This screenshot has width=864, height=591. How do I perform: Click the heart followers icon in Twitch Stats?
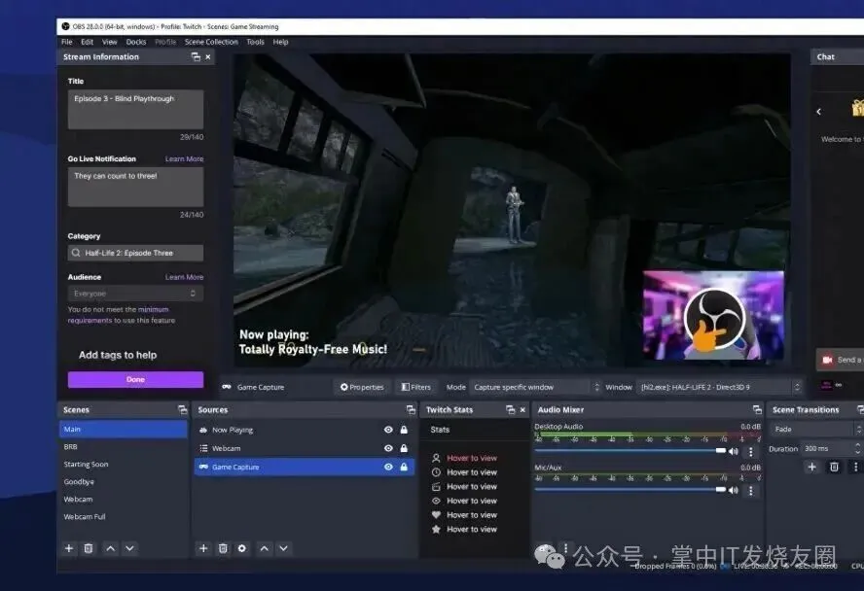pyautogui.click(x=436, y=515)
